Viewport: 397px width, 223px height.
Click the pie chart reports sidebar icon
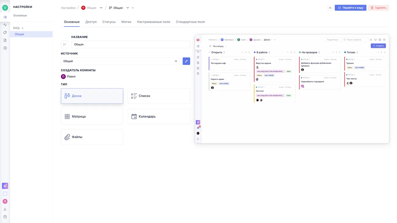tap(5, 32)
